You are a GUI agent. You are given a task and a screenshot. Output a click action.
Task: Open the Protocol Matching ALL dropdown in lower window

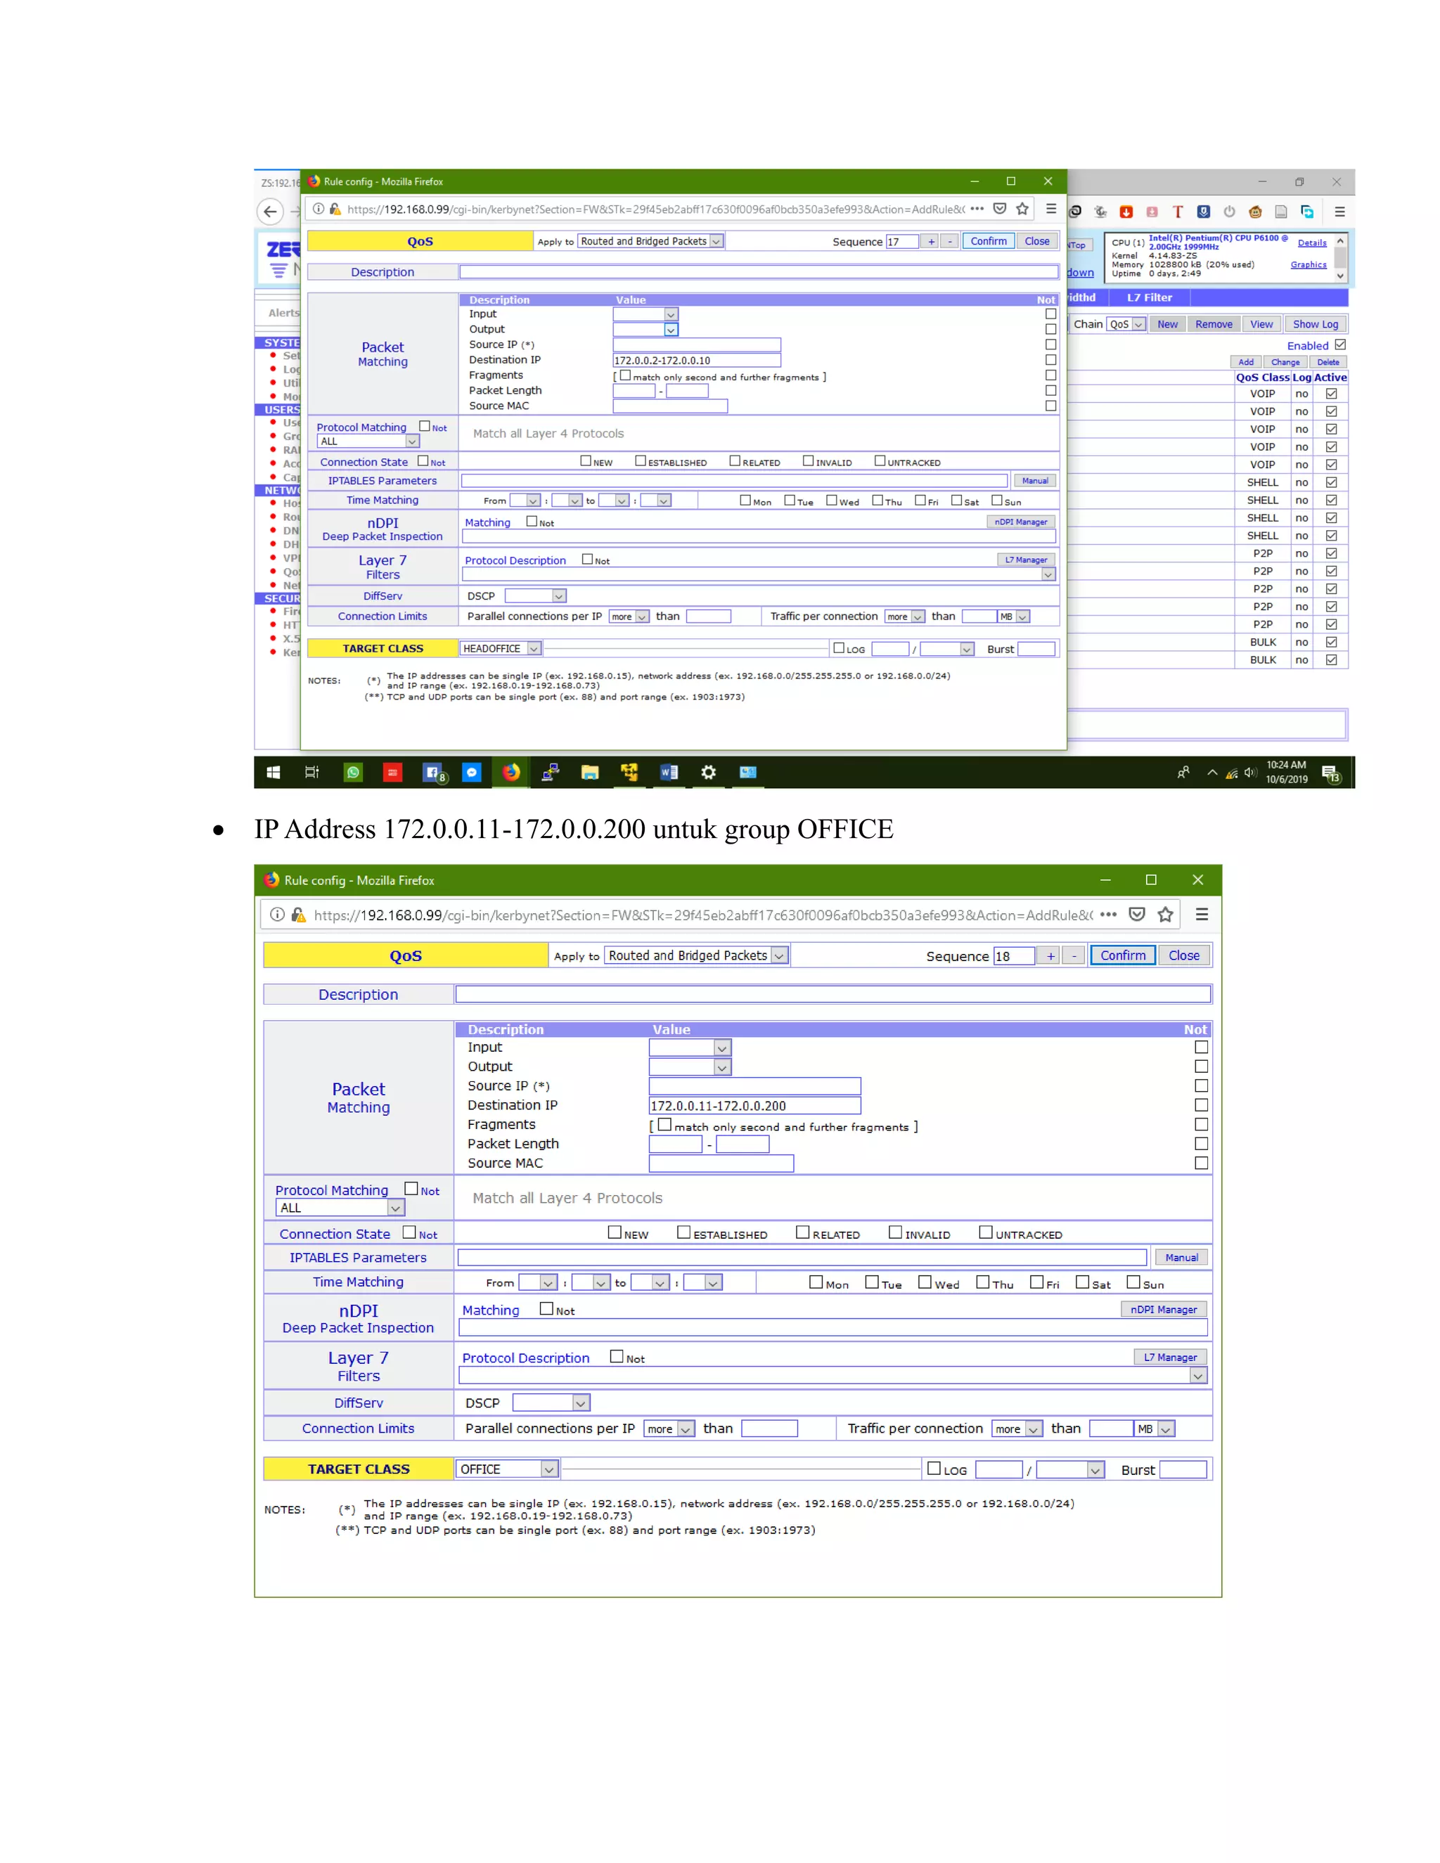(340, 1208)
